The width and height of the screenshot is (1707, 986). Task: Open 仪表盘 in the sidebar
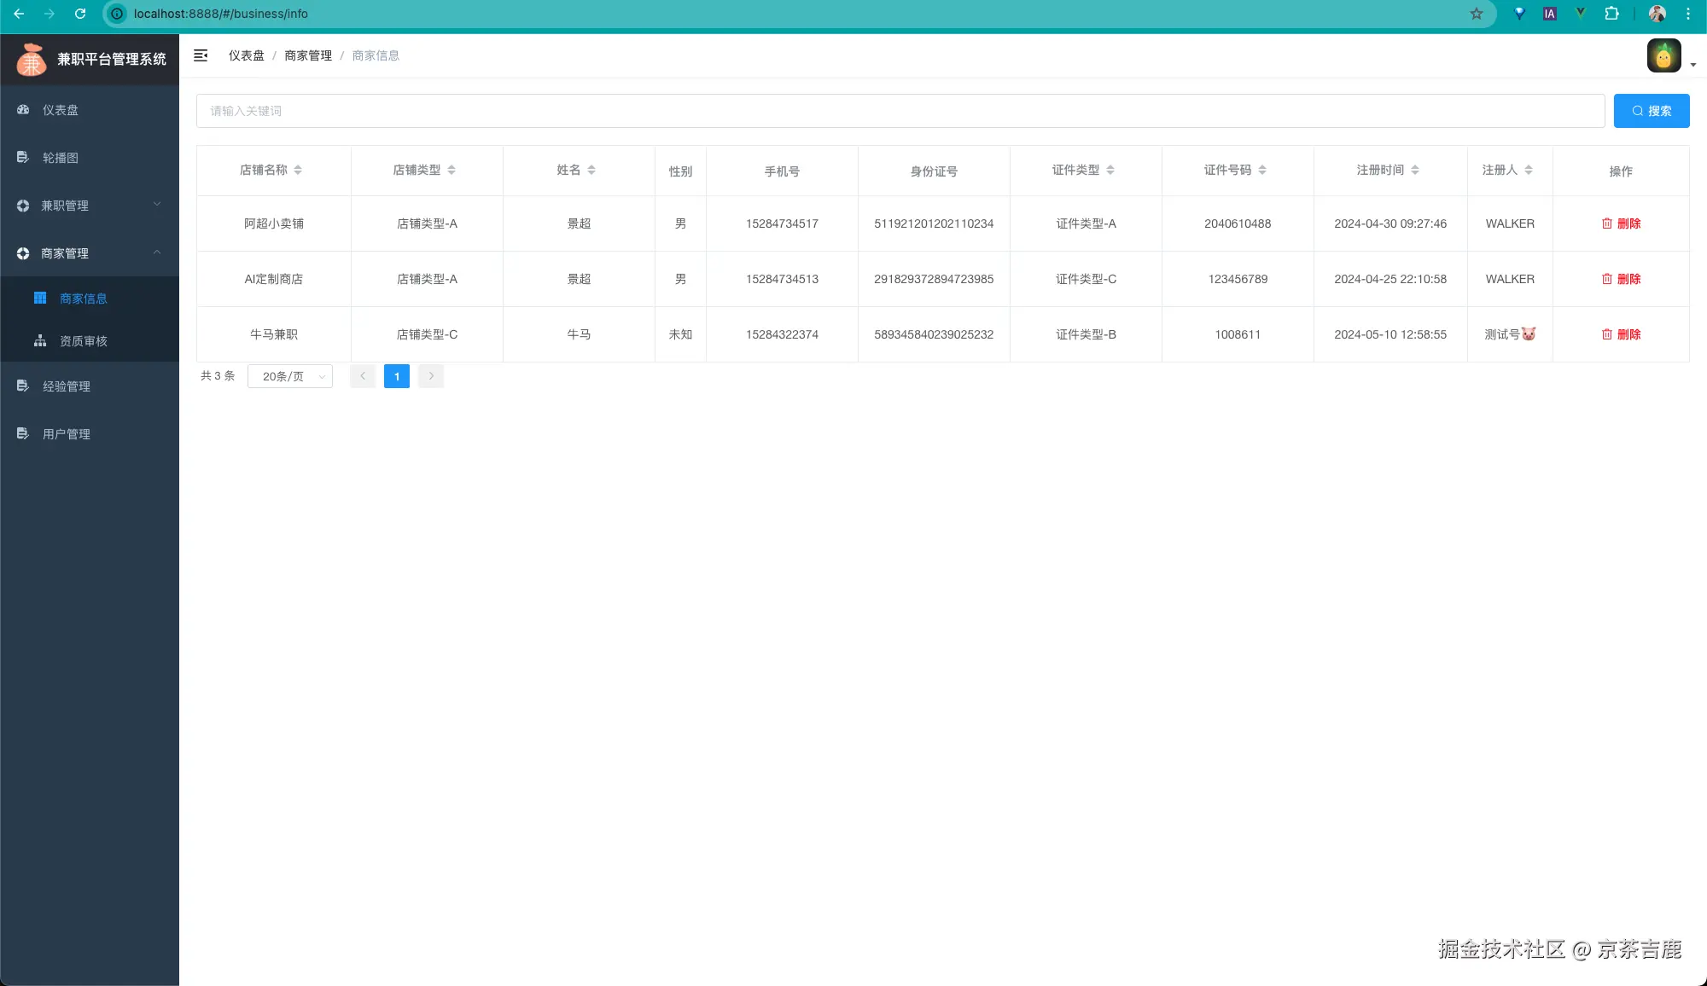[61, 110]
